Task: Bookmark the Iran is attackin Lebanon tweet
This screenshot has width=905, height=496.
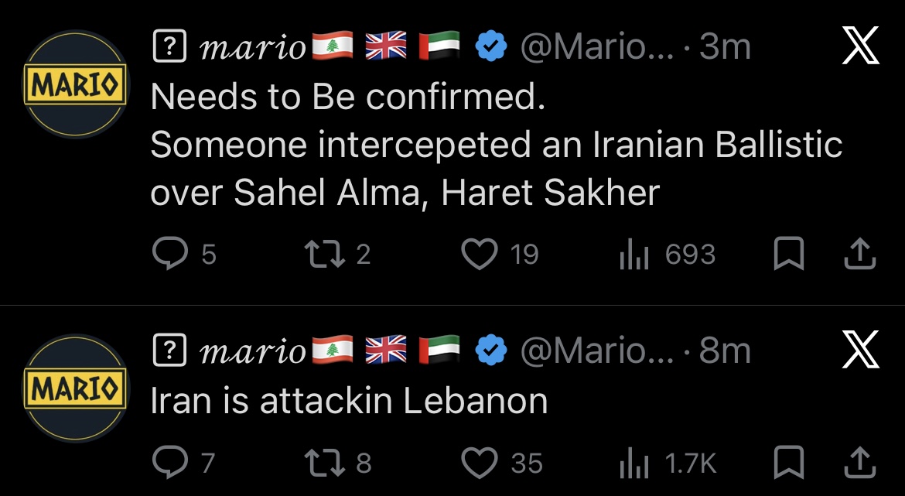Action: (x=789, y=463)
